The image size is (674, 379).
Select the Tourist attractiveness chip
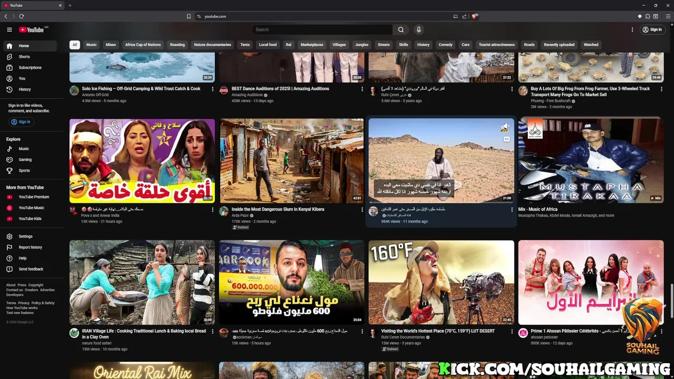coord(497,45)
